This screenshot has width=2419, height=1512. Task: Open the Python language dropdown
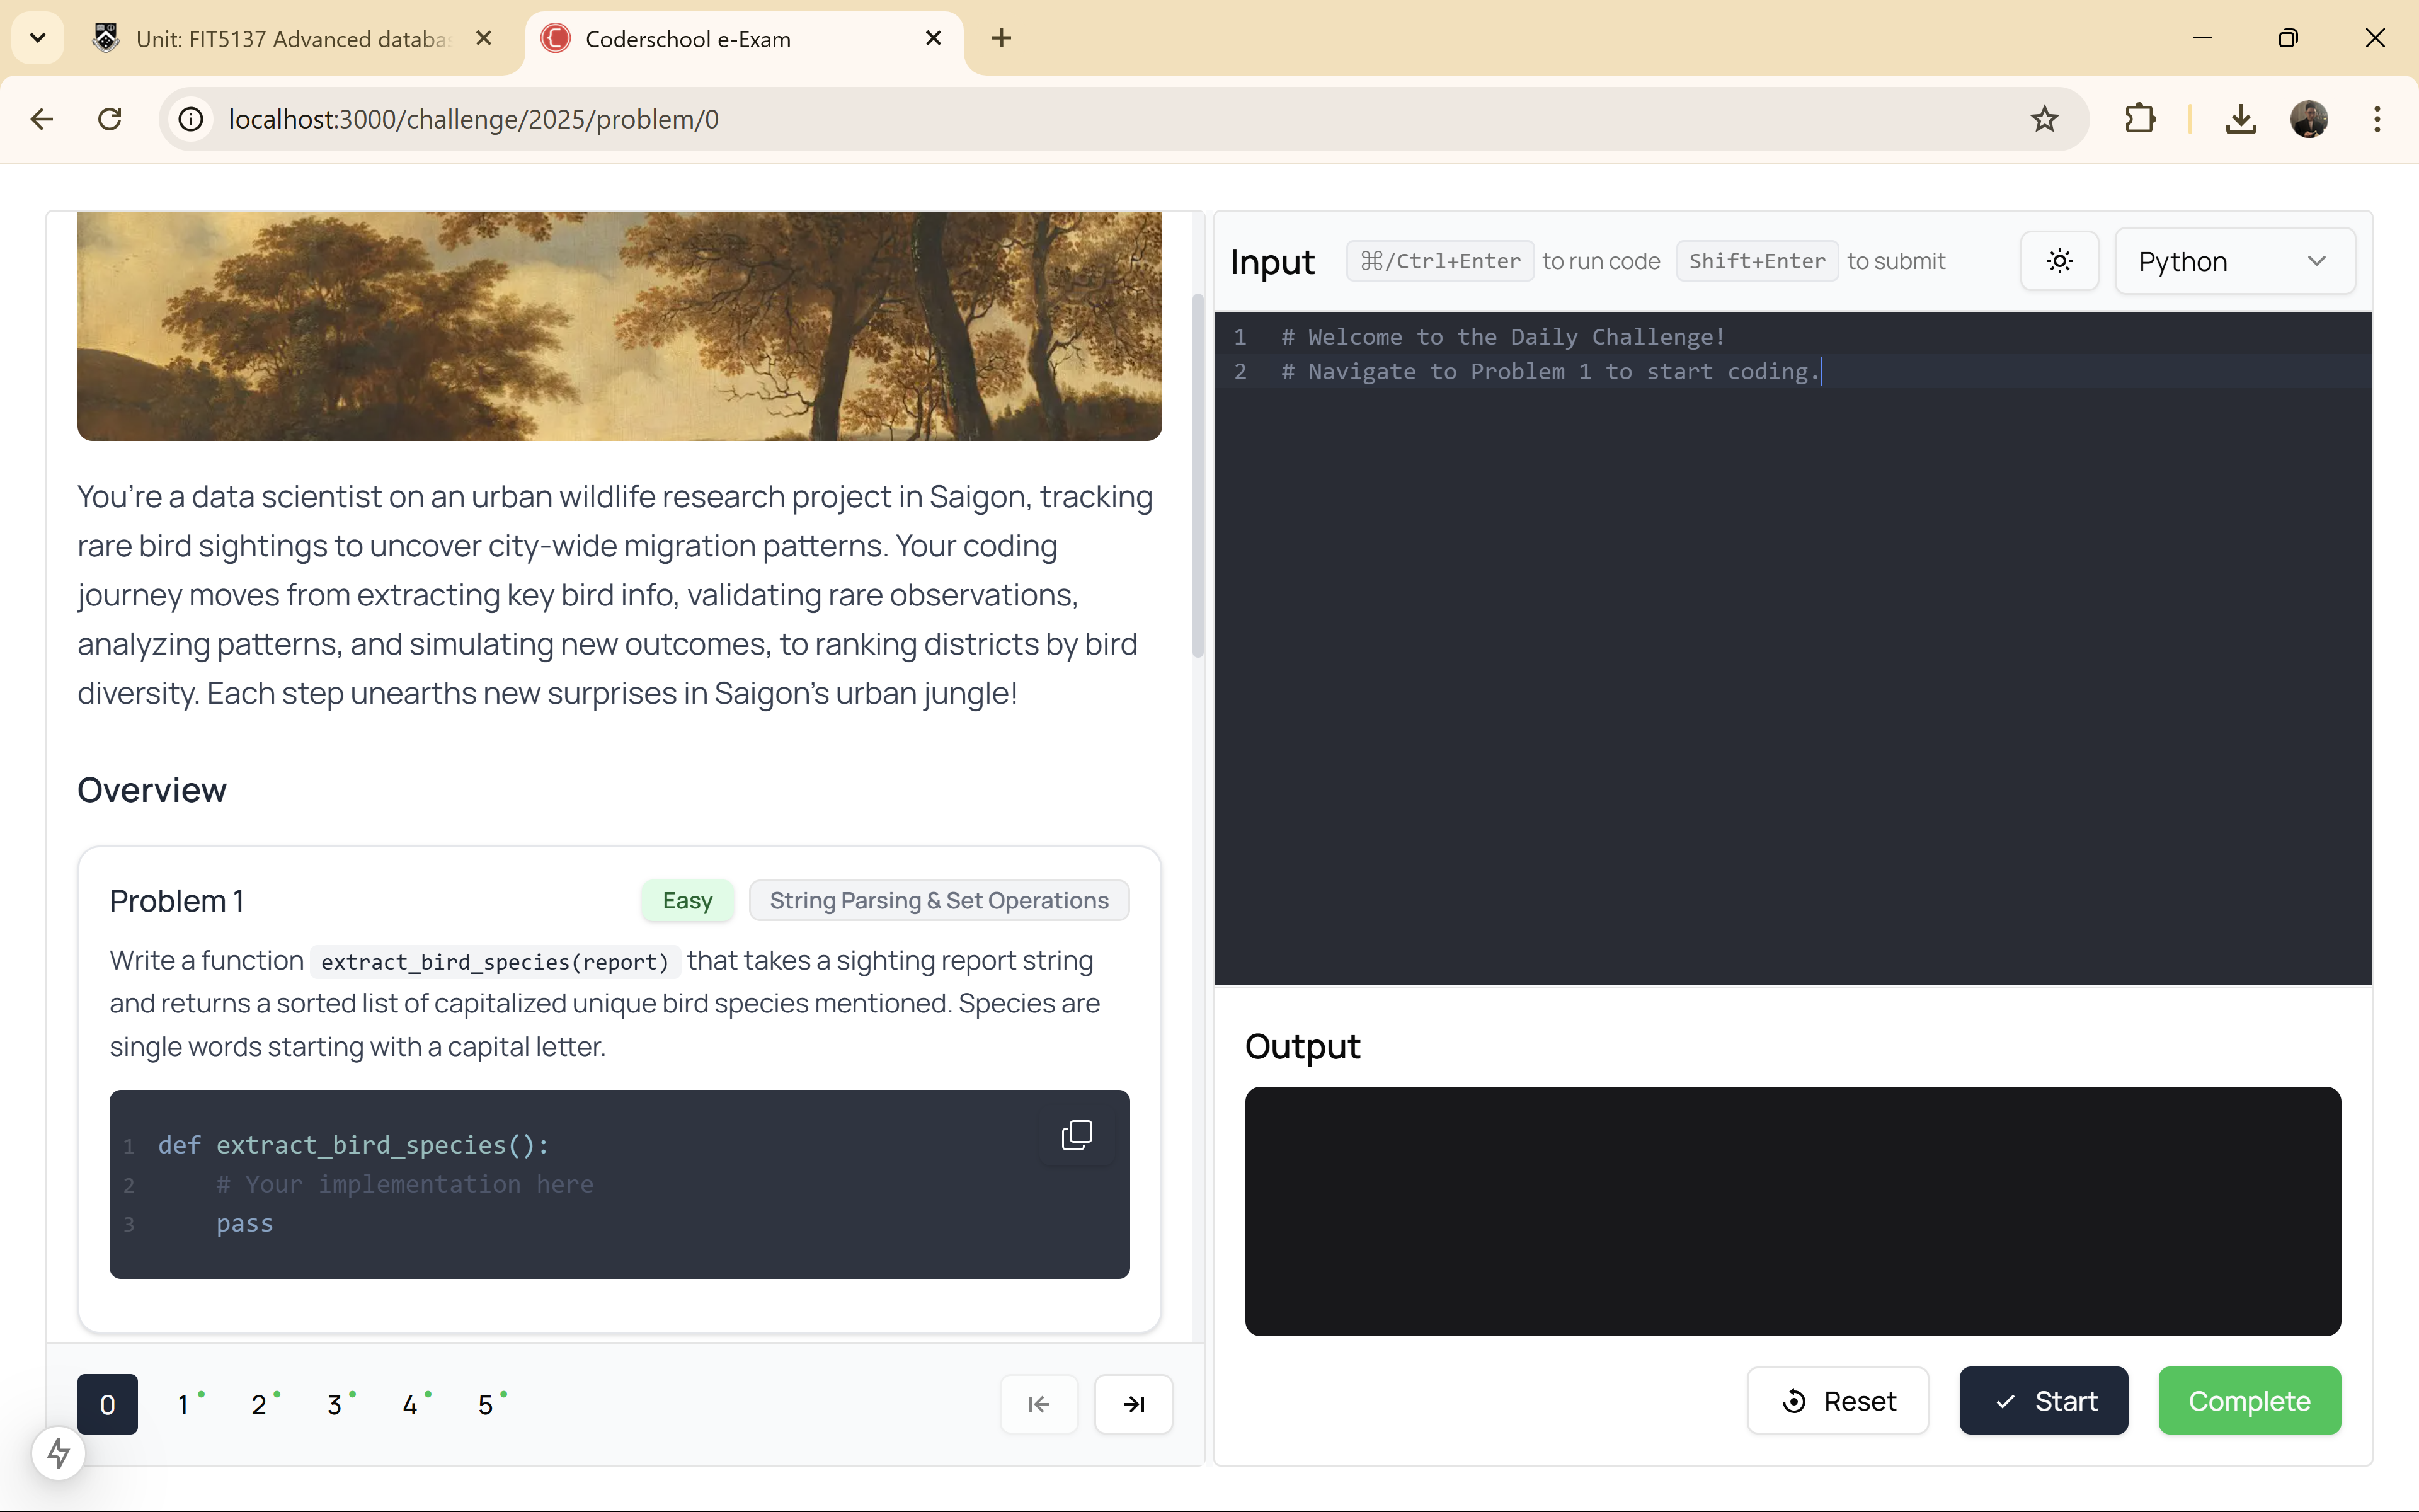point(2234,261)
